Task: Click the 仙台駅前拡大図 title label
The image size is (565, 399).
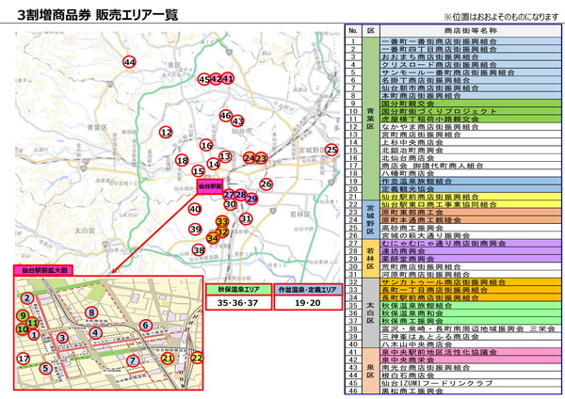Action: [x=43, y=270]
